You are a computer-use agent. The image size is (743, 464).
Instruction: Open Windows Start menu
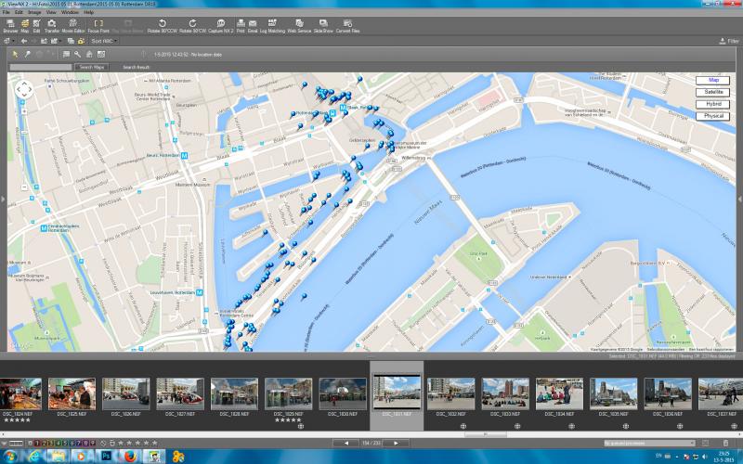pyautogui.click(x=9, y=457)
